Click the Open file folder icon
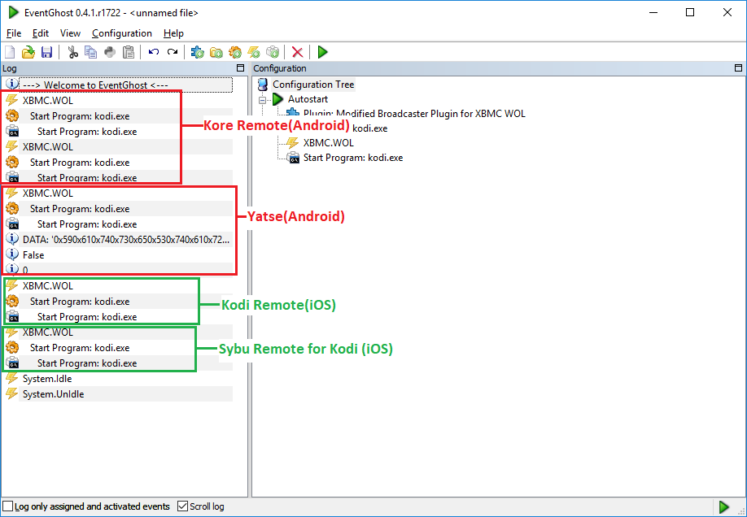Screen dimensions: 747x517 click(x=28, y=52)
